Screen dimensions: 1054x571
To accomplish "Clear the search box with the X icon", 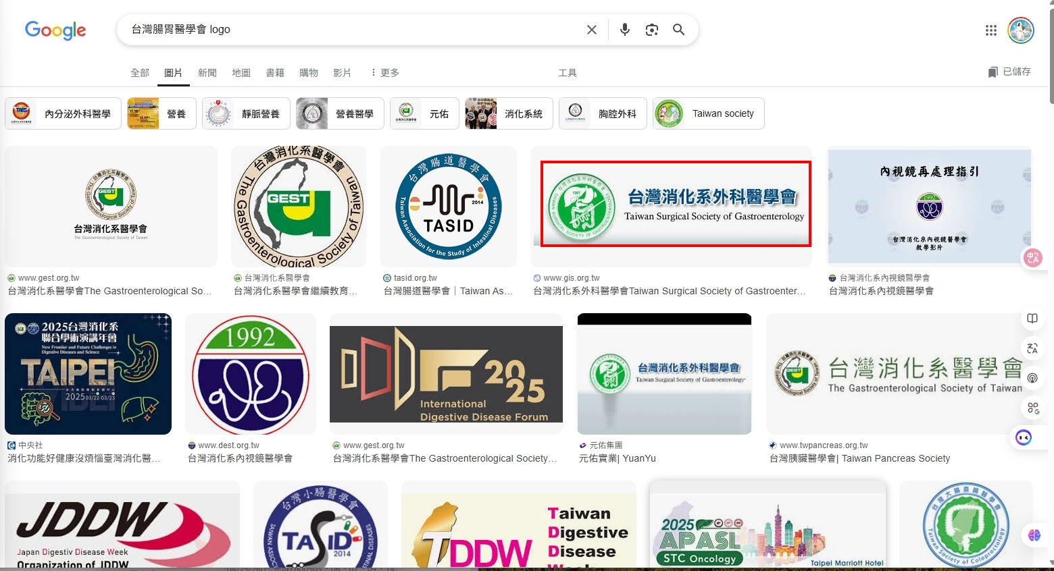I will 592,30.
